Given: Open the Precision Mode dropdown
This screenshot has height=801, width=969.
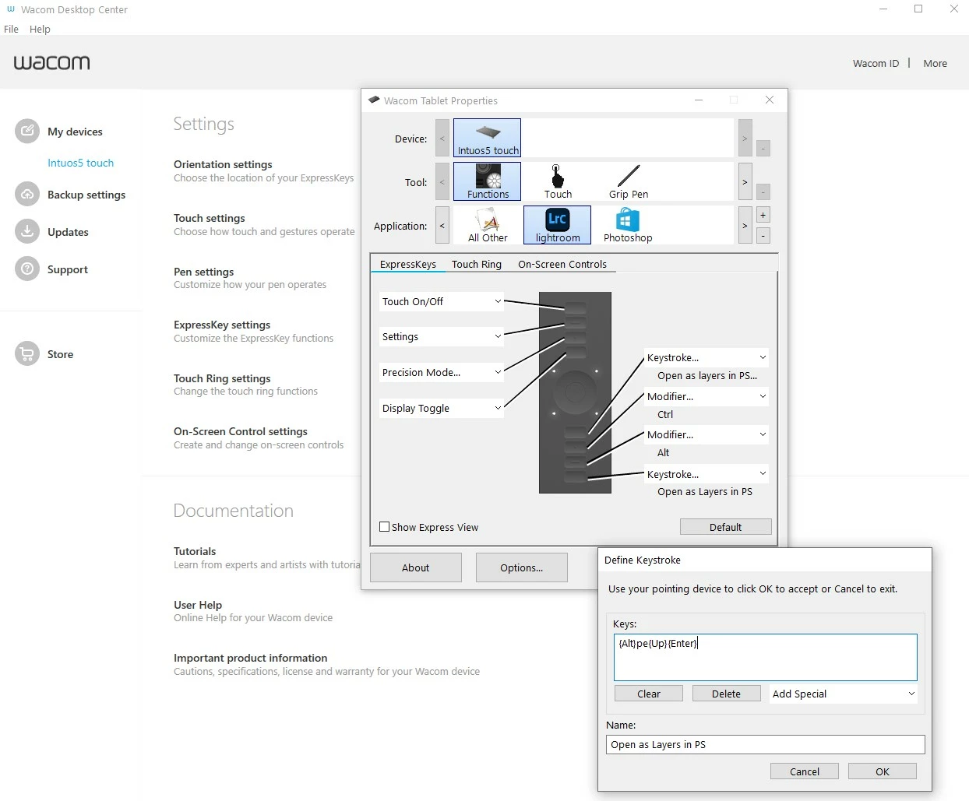Looking at the screenshot, I should tap(442, 372).
